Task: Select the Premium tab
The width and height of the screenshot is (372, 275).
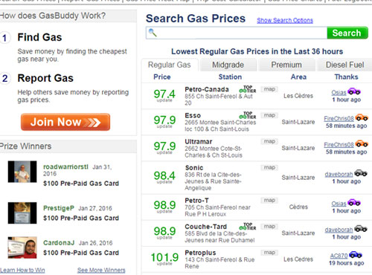Action: [286, 65]
